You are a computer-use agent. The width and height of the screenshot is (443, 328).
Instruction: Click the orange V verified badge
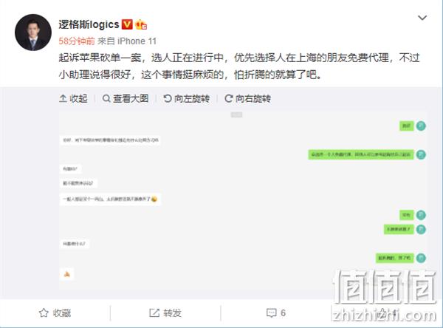click(x=127, y=24)
